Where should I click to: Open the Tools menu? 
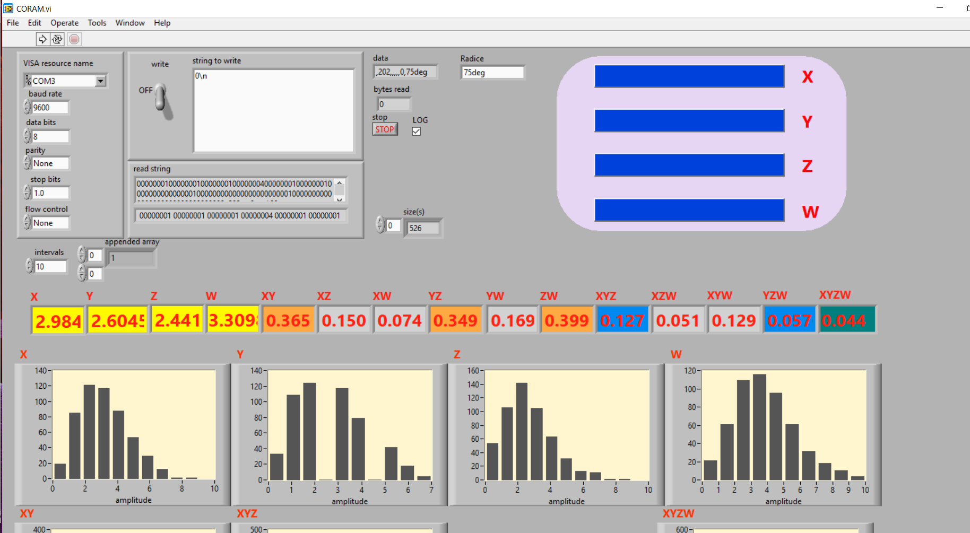97,23
